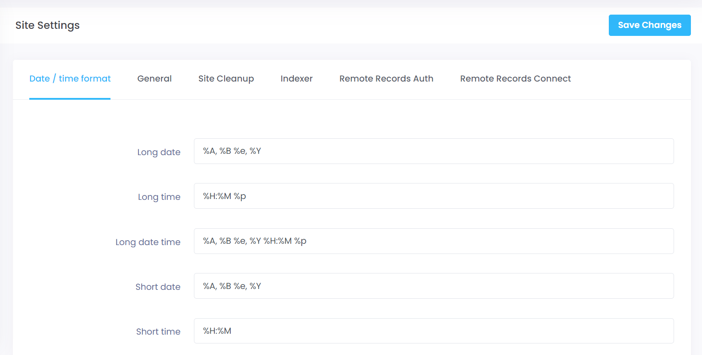Click the Long date label
The height and width of the screenshot is (355, 702).
[x=158, y=152]
